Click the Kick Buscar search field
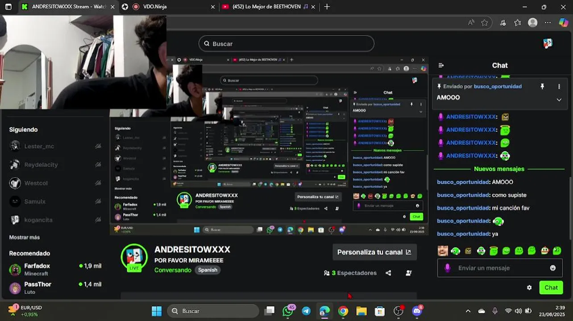Screen dimensions: 573x321 pyautogui.click(x=286, y=44)
